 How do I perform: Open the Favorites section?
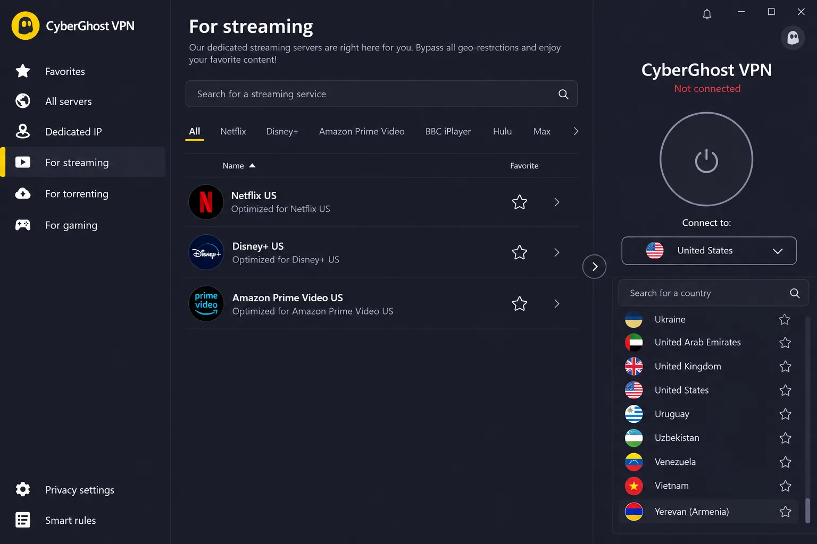pyautogui.click(x=83, y=71)
